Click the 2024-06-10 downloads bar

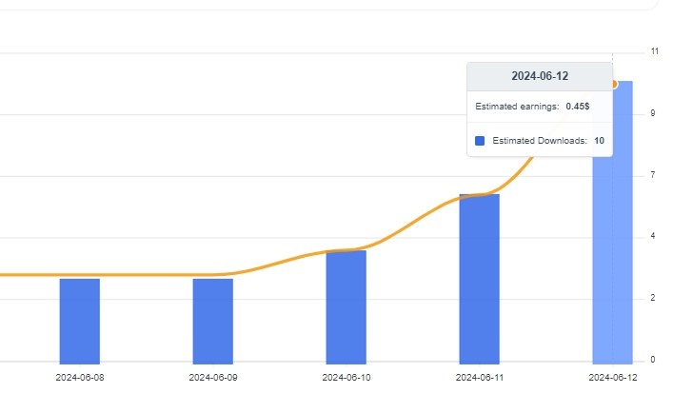point(346,307)
